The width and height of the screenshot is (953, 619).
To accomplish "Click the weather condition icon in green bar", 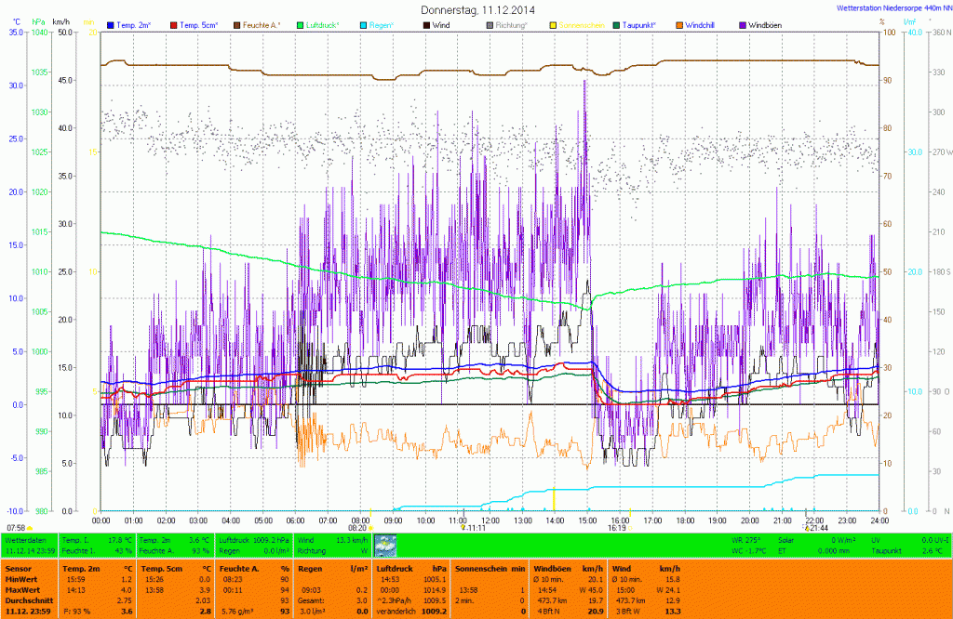I will point(384,545).
